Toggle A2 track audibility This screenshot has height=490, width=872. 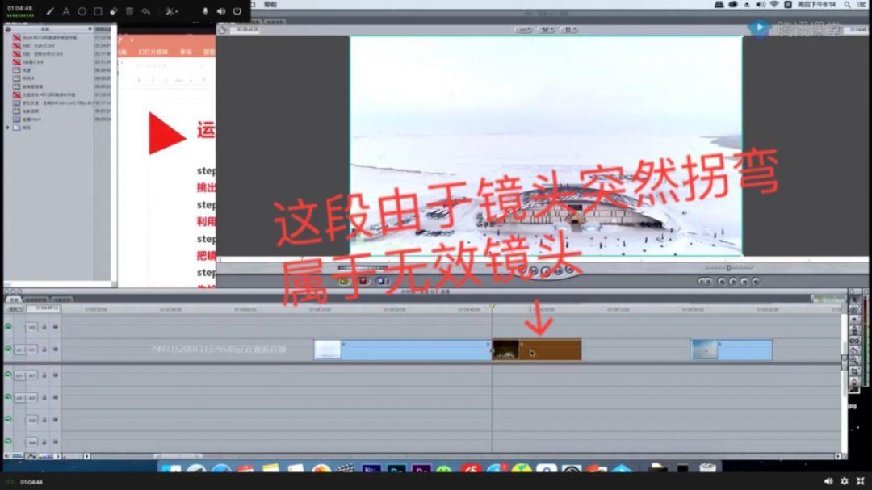coord(8,398)
